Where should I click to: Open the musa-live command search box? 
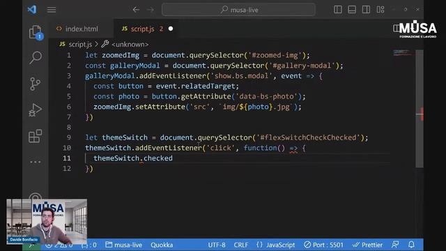238,10
